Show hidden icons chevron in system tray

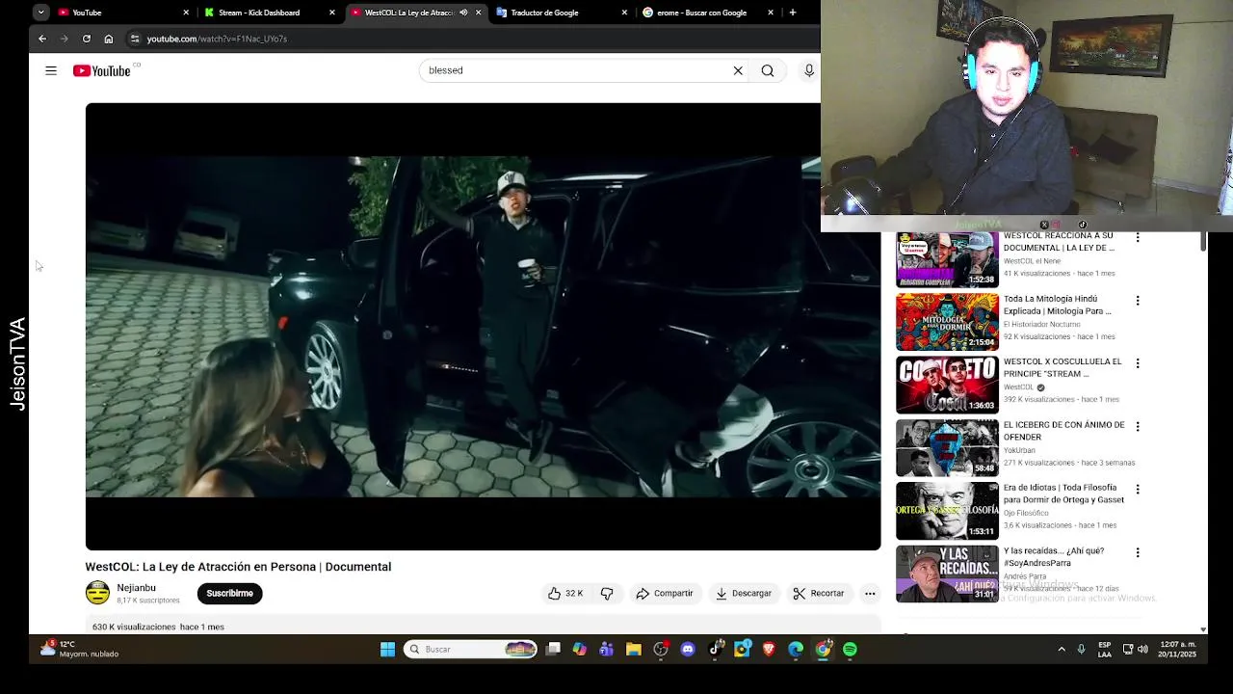coord(1062,650)
